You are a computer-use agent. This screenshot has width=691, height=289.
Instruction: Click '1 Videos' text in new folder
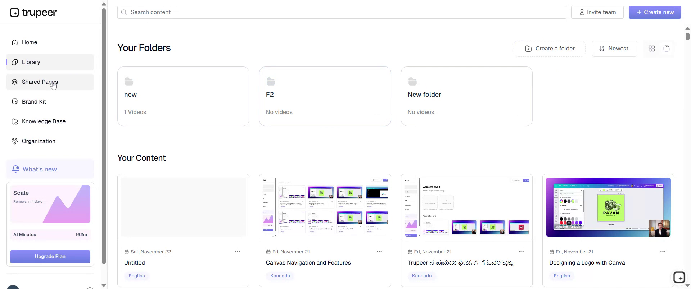135,112
